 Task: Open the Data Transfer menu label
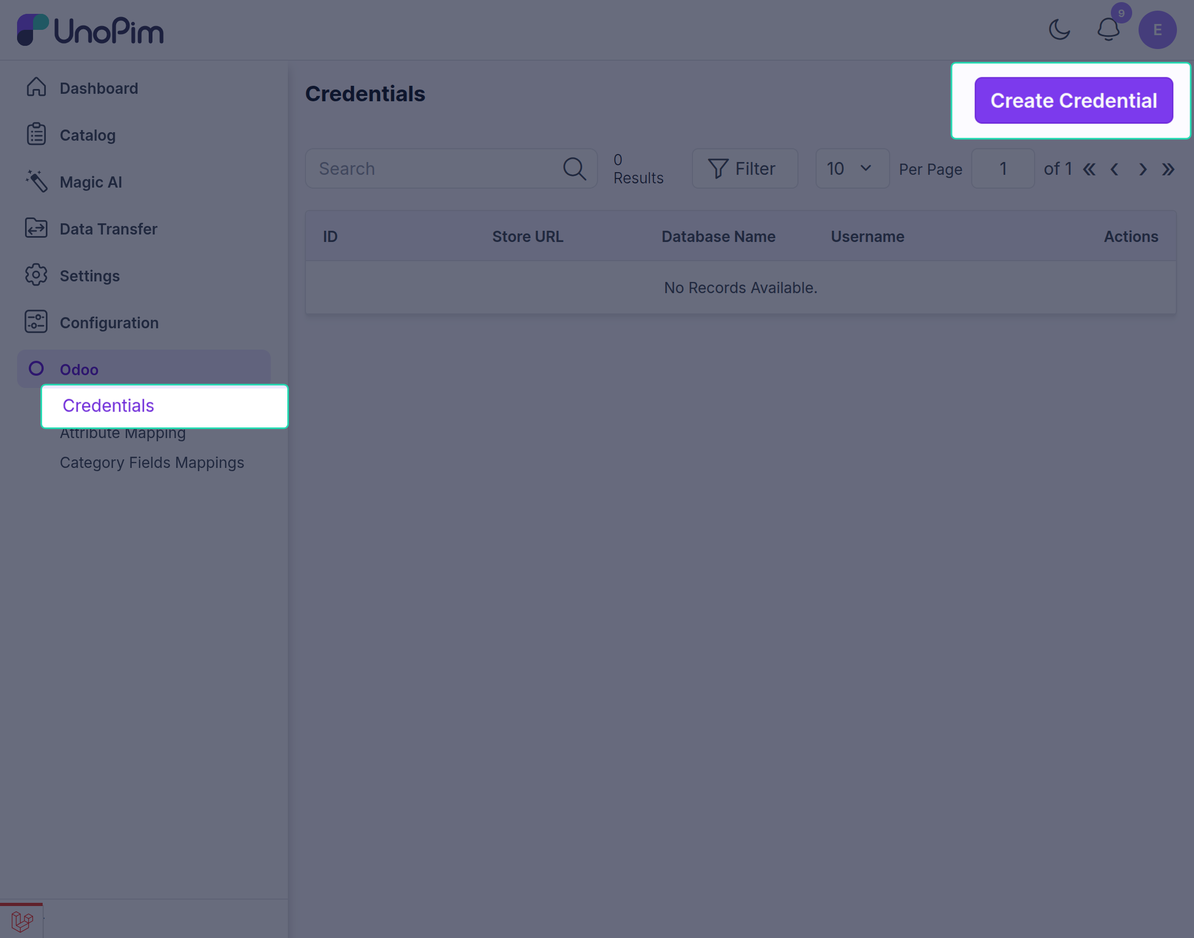[x=109, y=229]
